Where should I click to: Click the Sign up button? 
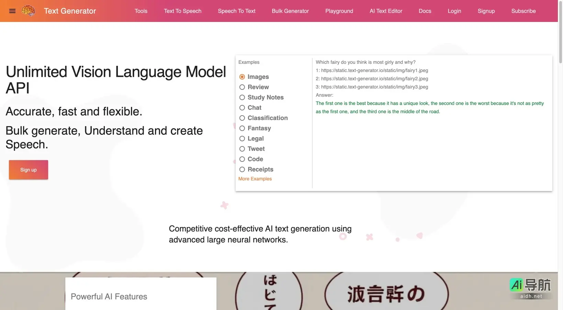click(x=28, y=169)
